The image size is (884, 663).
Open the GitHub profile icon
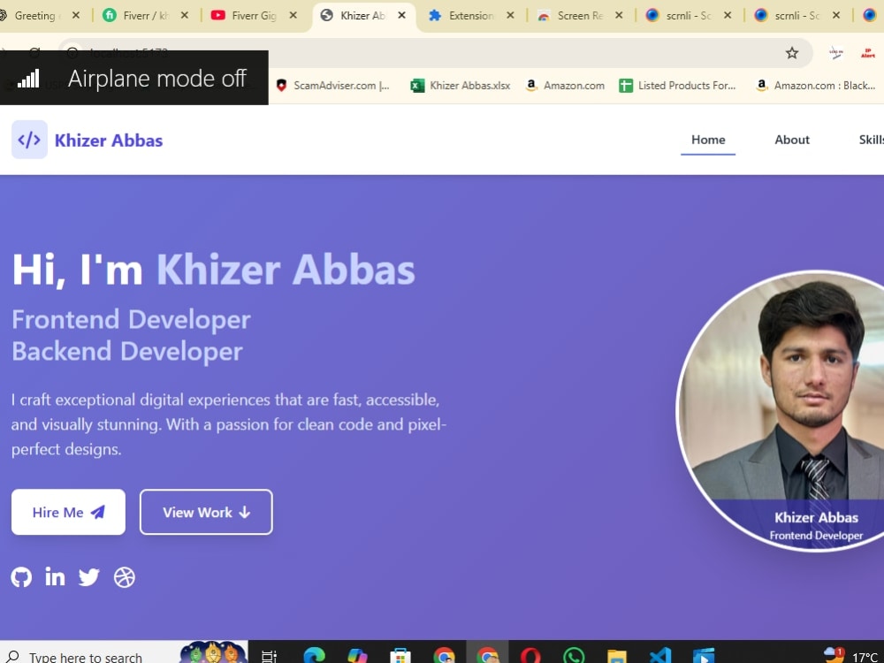click(x=21, y=576)
